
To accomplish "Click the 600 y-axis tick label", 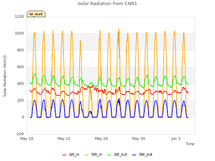I will click(20, 67).
